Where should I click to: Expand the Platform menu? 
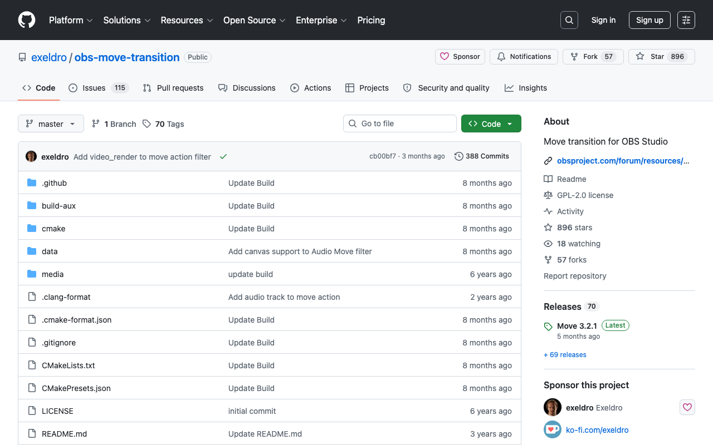point(71,20)
